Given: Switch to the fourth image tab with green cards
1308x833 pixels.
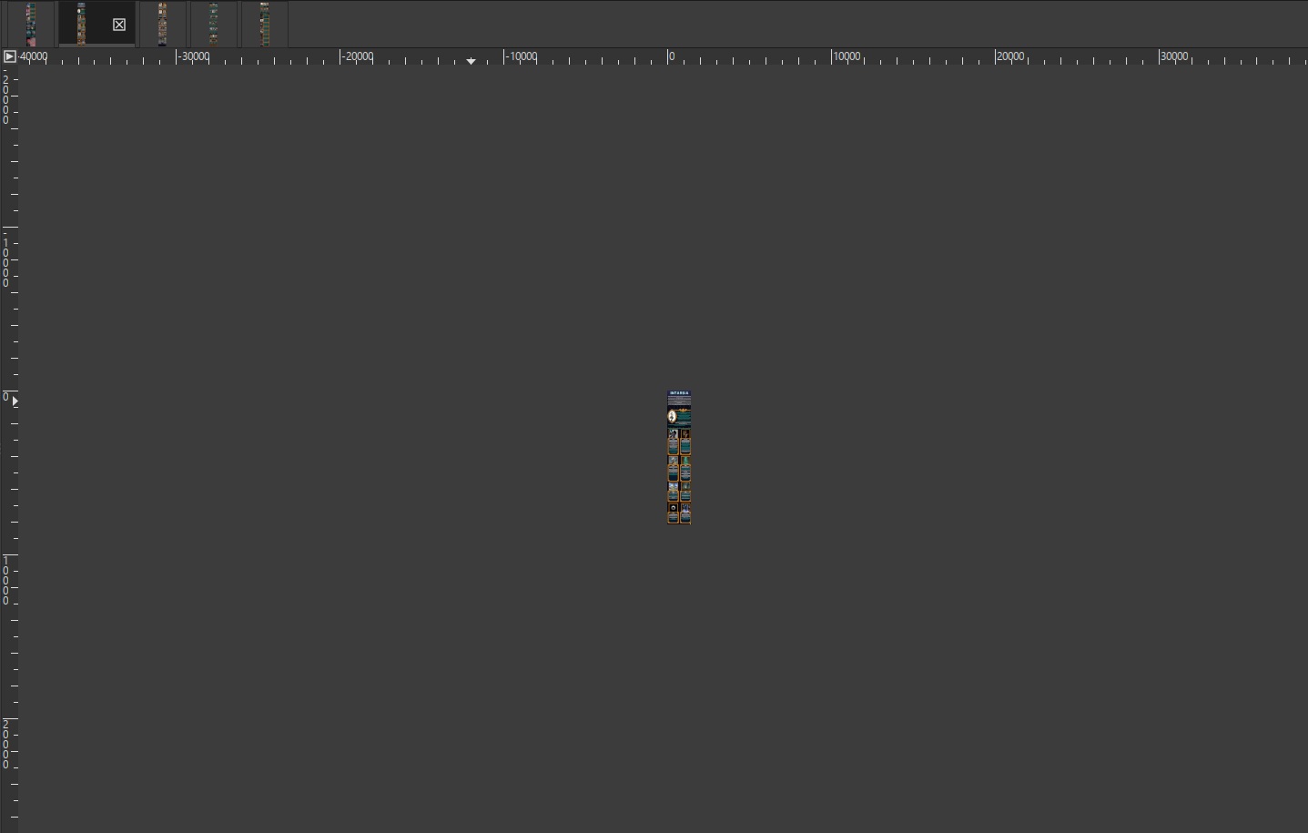Looking at the screenshot, I should click(x=213, y=24).
